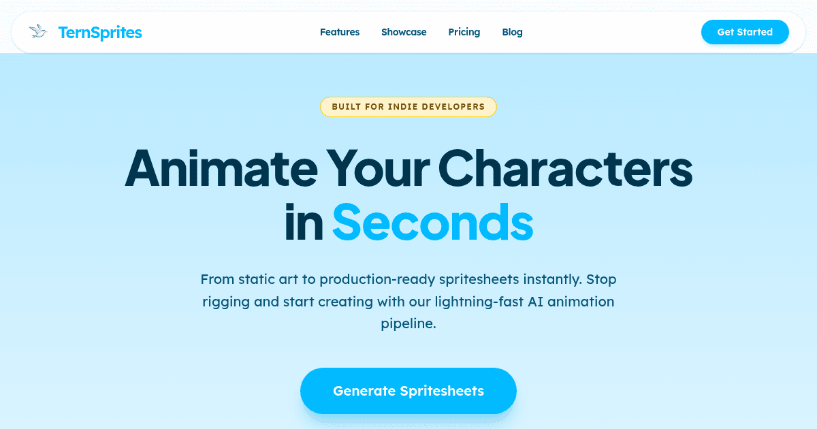Image resolution: width=817 pixels, height=429 pixels.
Task: Click the tern bird logo icon
Action: click(x=37, y=31)
